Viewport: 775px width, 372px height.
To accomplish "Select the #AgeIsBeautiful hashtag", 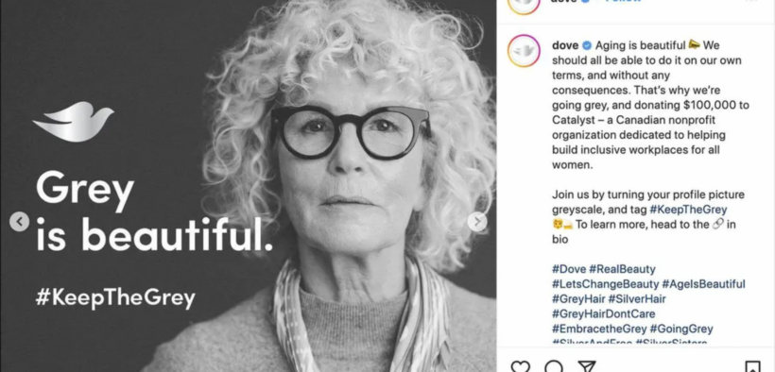I will coord(703,284).
